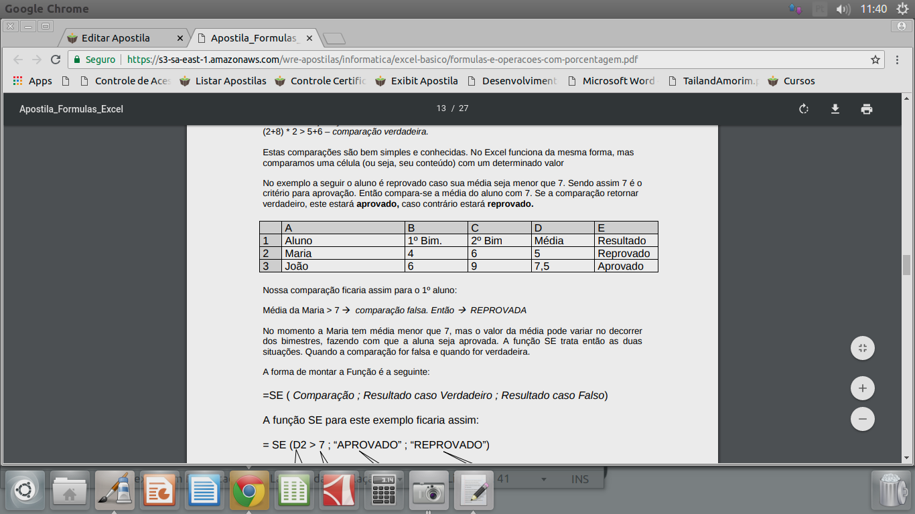Viewport: 915px width, 514px height.
Task: Zoom in on the PDF
Action: [863, 388]
